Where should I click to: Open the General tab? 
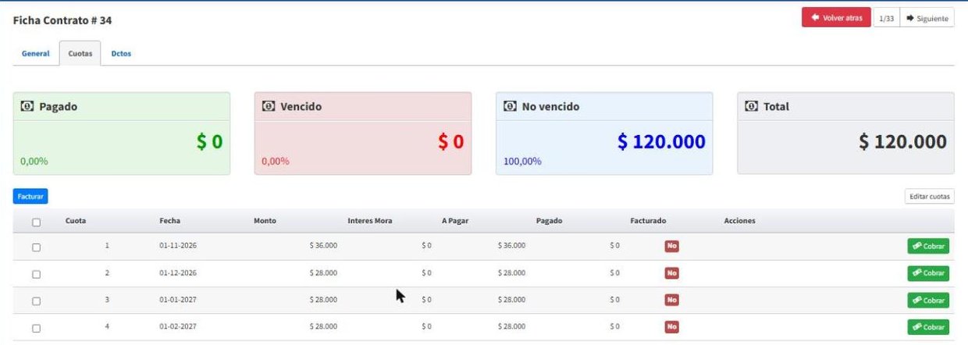pos(36,54)
